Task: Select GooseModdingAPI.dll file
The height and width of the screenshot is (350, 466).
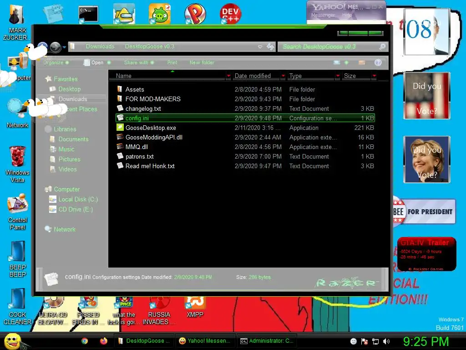Action: (154, 137)
